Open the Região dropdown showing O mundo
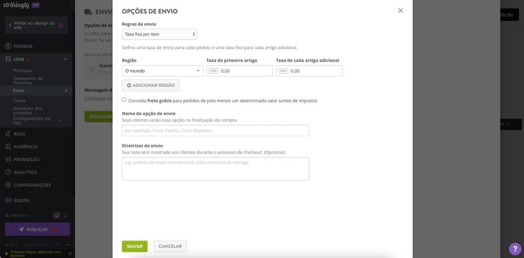524x258 pixels. click(162, 70)
